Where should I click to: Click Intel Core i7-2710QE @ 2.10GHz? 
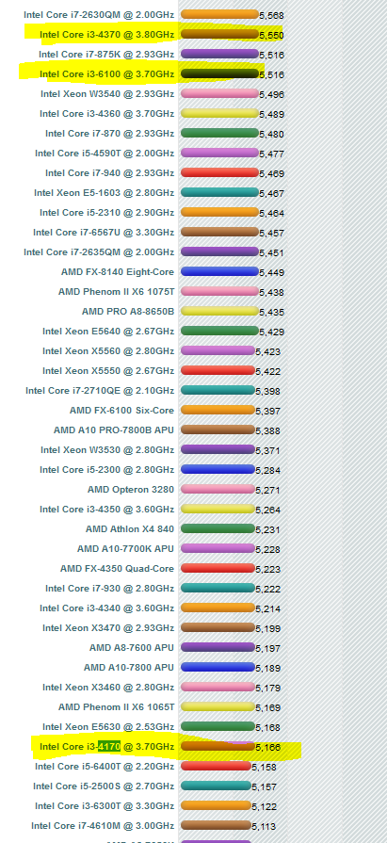(x=100, y=390)
